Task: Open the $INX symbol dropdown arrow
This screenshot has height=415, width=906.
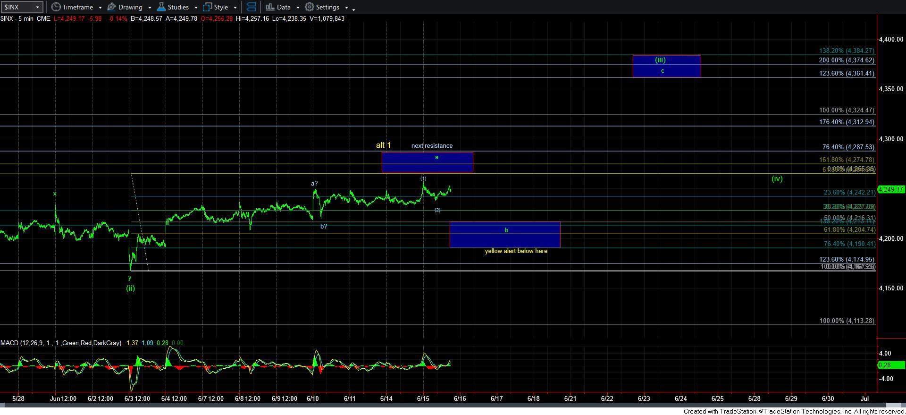Action: tap(38, 7)
